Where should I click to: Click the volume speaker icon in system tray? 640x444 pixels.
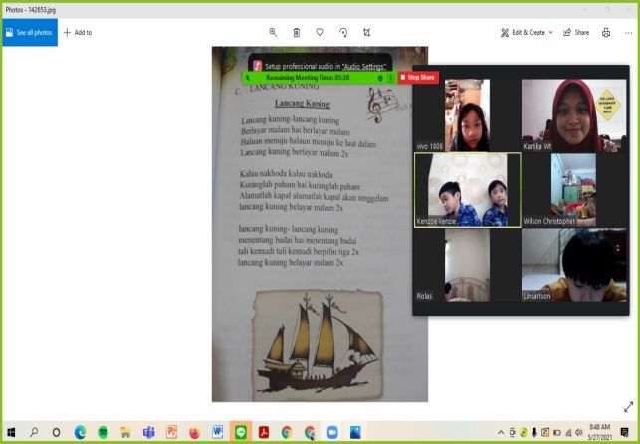[x=578, y=432]
